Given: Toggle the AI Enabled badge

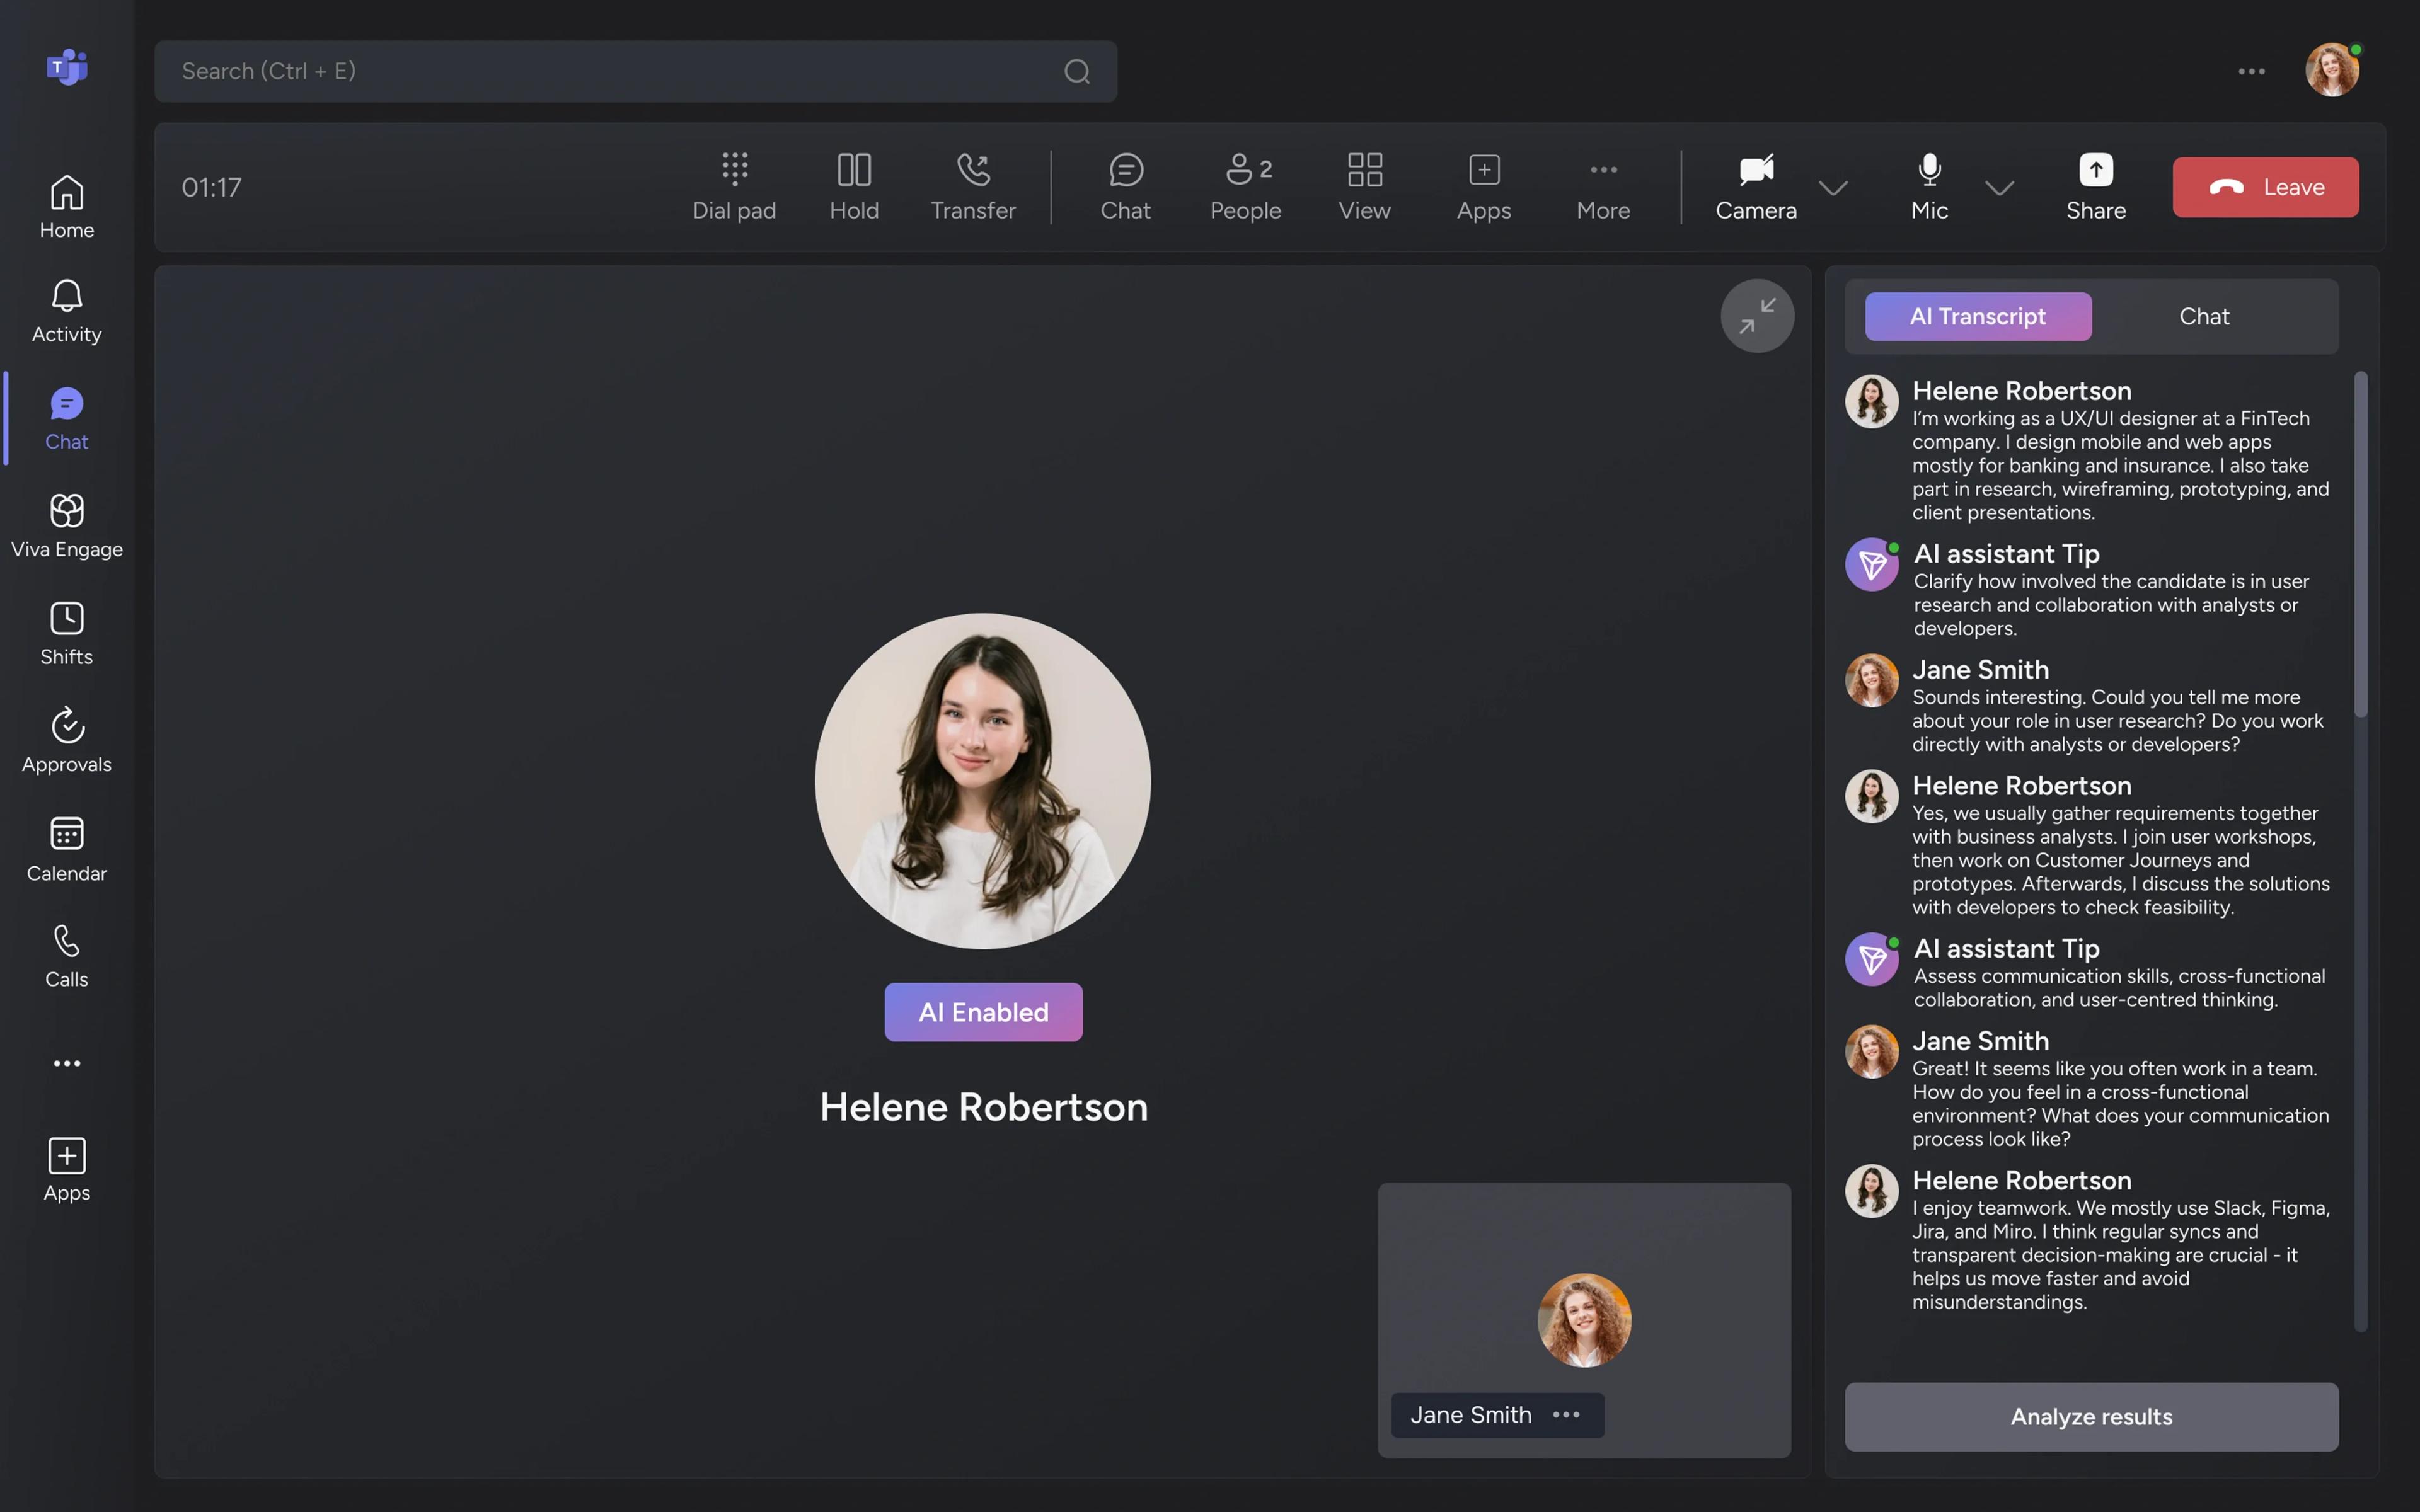Looking at the screenshot, I should pos(983,1012).
